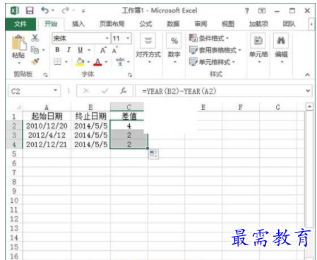Open the Number (数字) percent group
This screenshot has width=317, height=260.
[174, 49]
